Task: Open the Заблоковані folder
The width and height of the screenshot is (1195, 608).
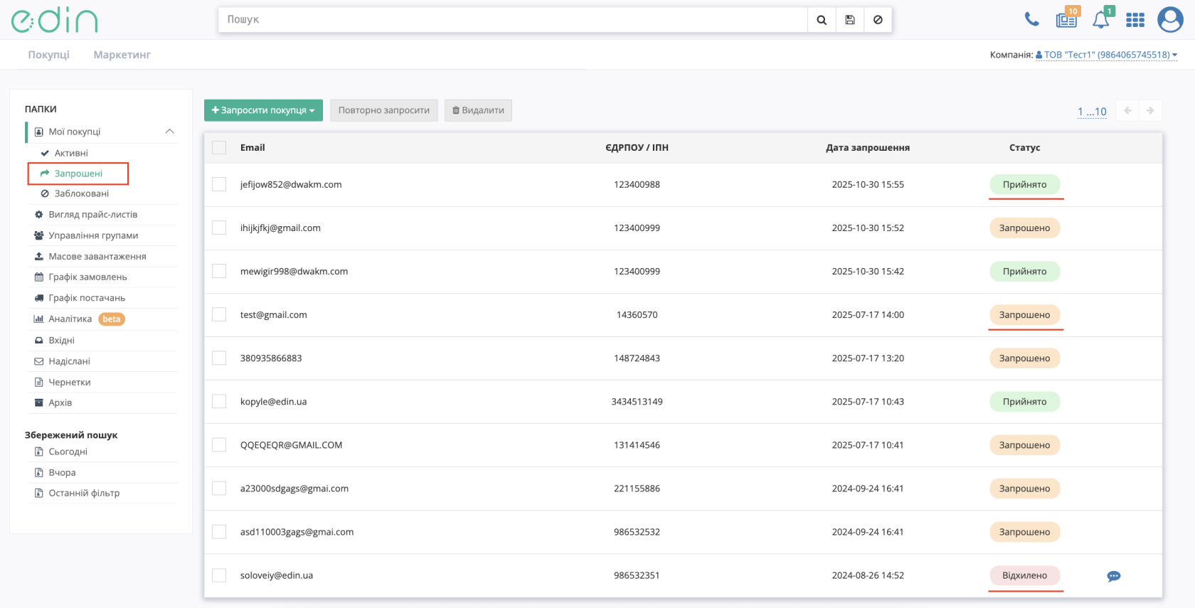Action: (x=81, y=193)
